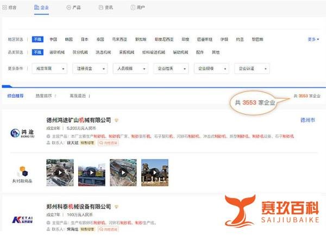Screen dimensions: 326x236
Task: Click the 资讯 tab icon
Action: coord(101,8)
